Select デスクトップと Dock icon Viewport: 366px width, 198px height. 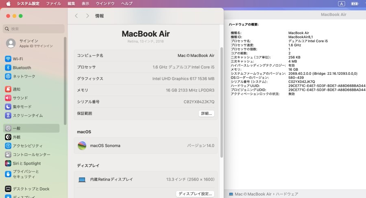(8, 189)
